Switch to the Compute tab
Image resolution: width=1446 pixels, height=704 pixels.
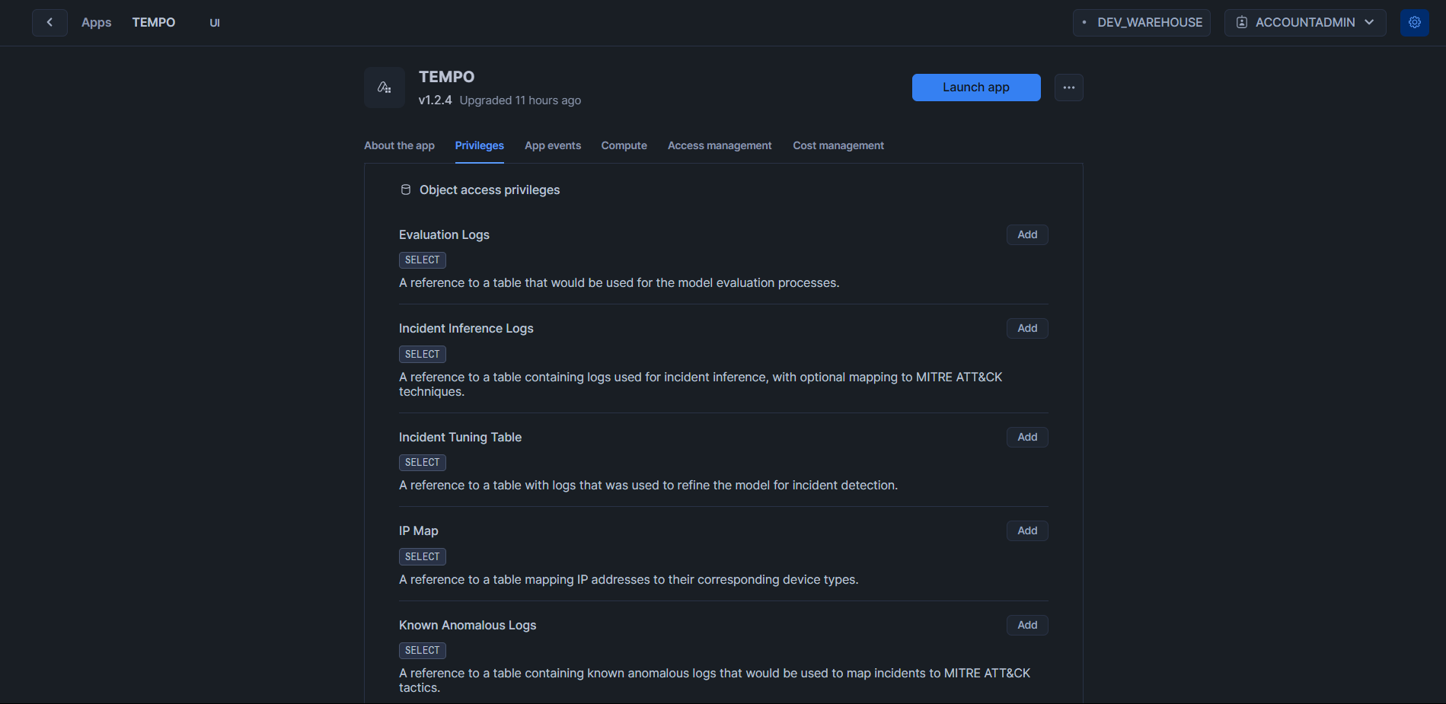pos(624,145)
